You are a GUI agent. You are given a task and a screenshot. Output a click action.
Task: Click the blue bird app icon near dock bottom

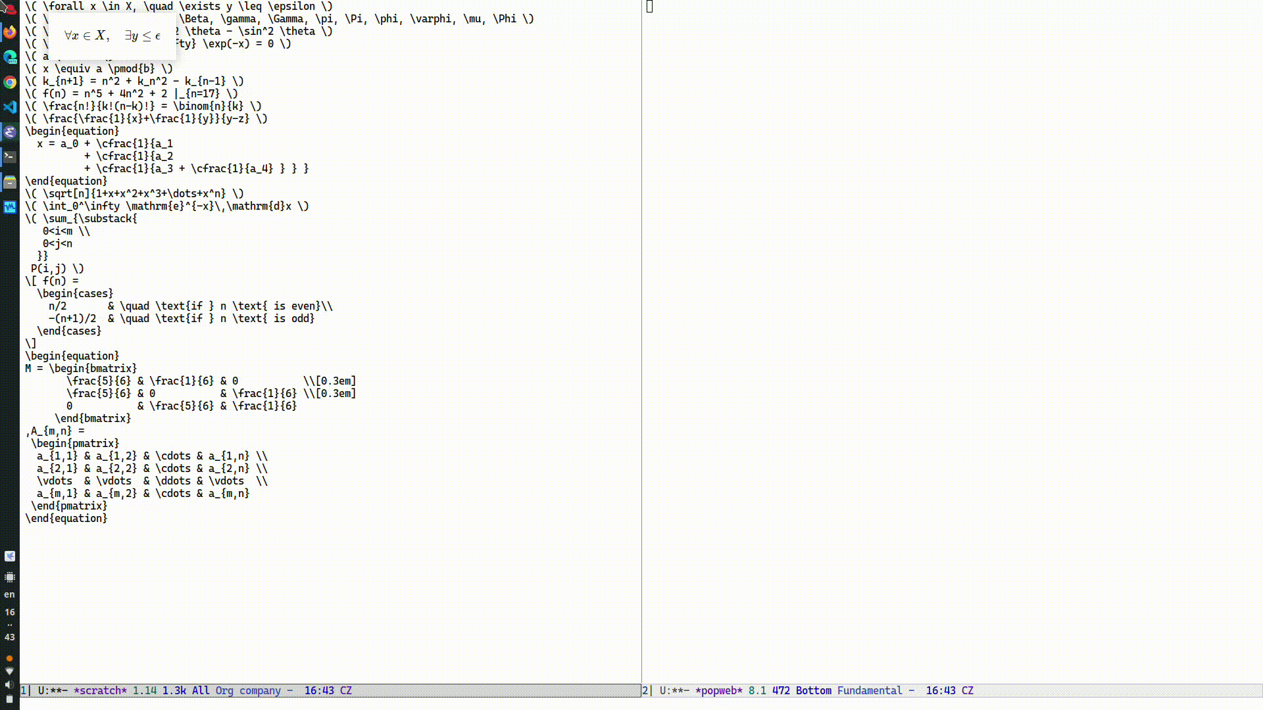pos(9,556)
